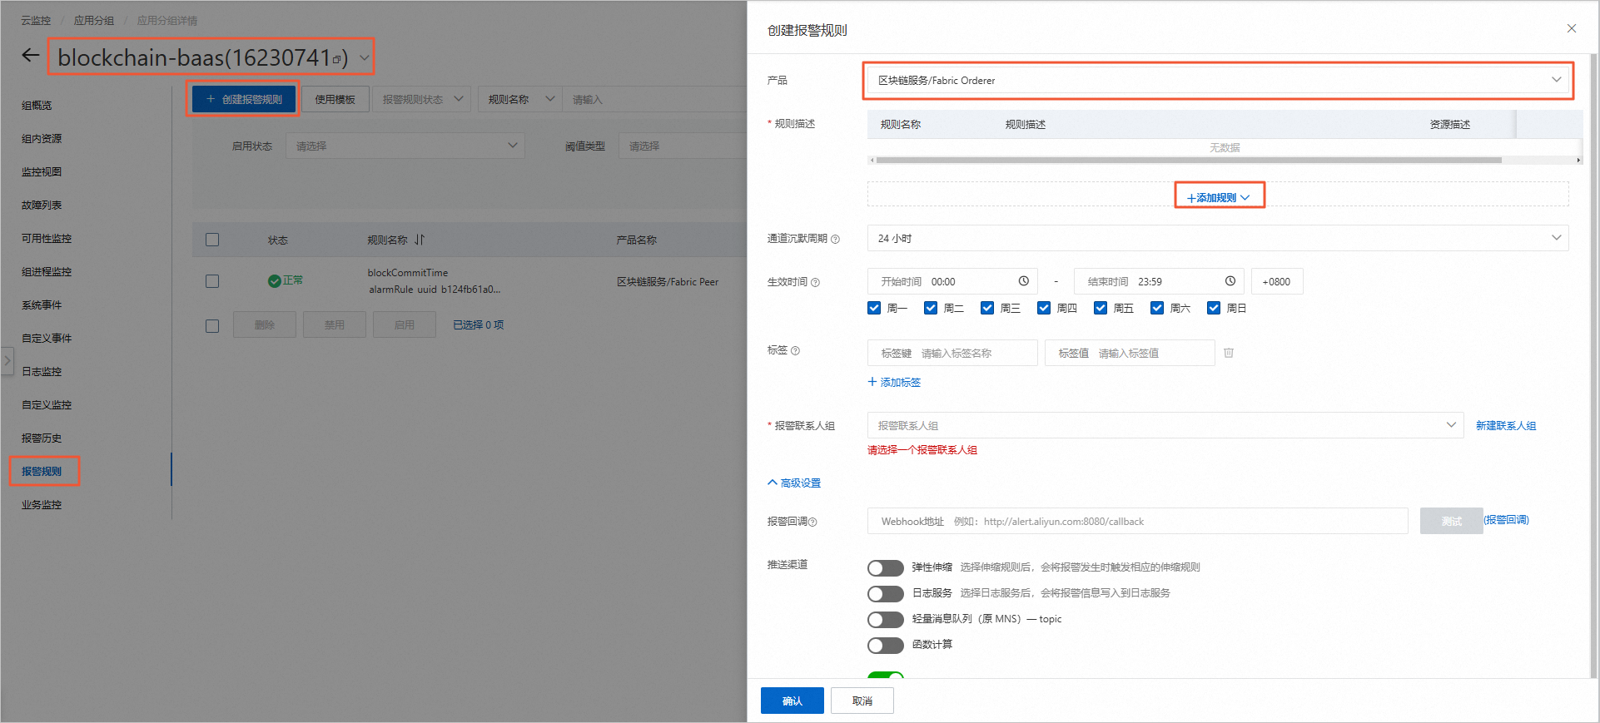Collapse the 高级设置 section
Screen dimensions: 1600x723
[794, 483]
